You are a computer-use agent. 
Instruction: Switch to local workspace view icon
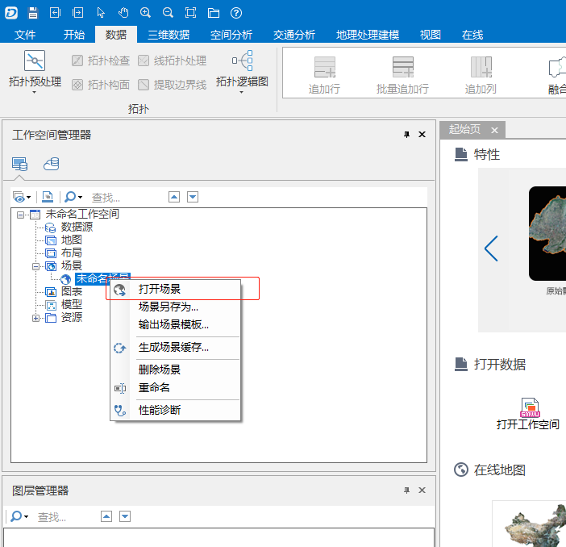19,164
